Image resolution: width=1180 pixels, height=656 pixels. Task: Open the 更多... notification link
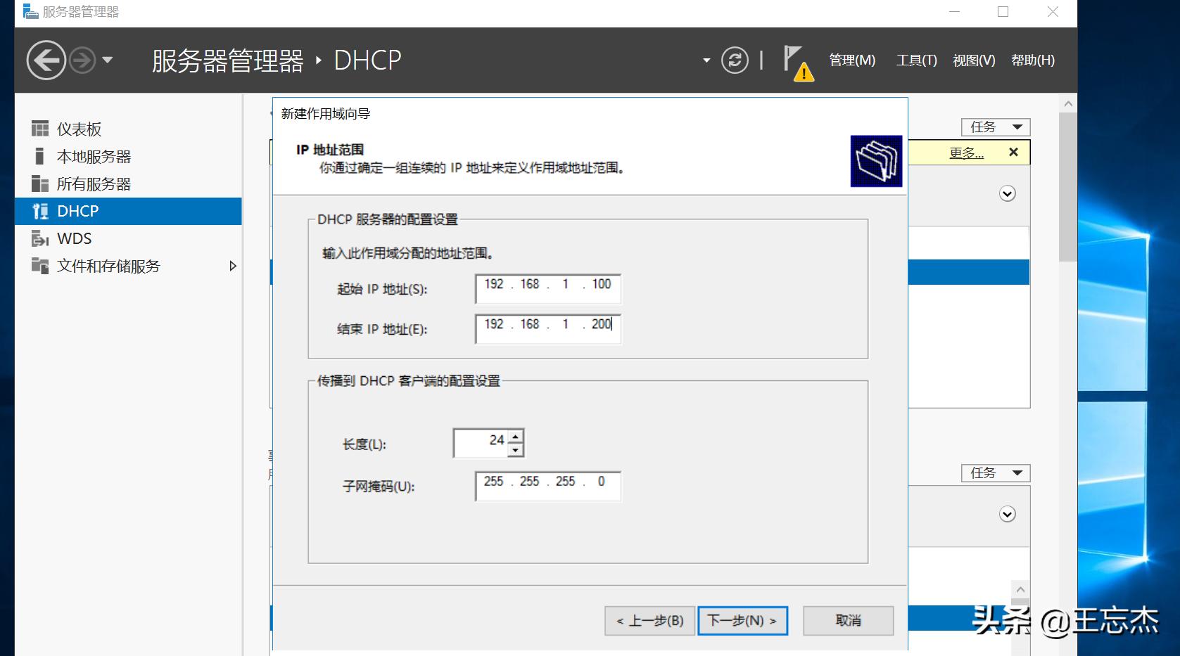[x=966, y=152]
